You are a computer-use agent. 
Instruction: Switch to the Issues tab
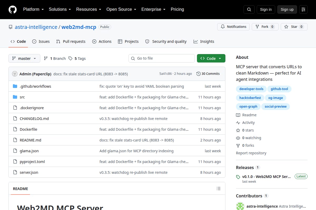pos(41,41)
